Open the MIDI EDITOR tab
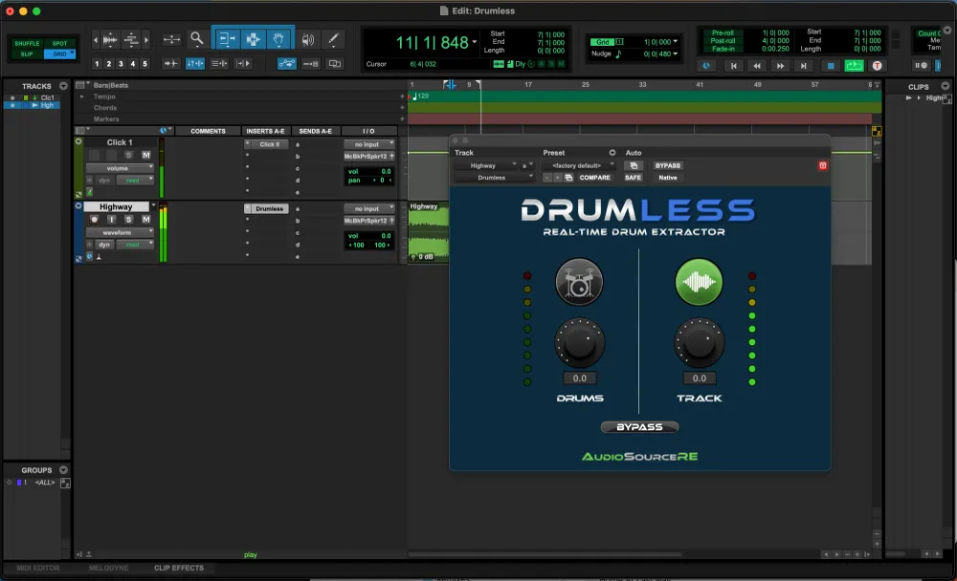Viewport: 957px width, 581px height. (38, 568)
